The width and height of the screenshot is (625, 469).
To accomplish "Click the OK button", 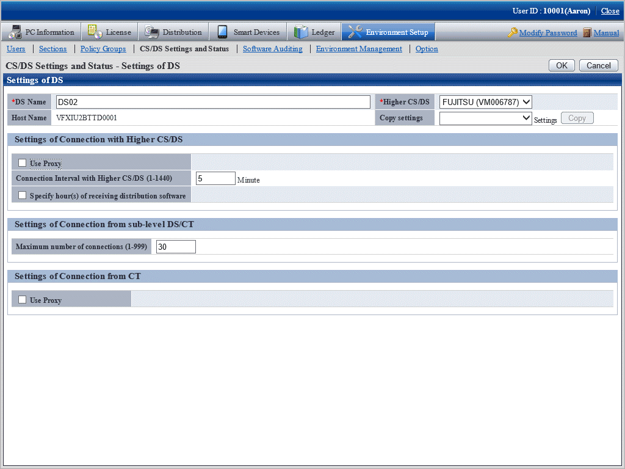I will point(562,65).
